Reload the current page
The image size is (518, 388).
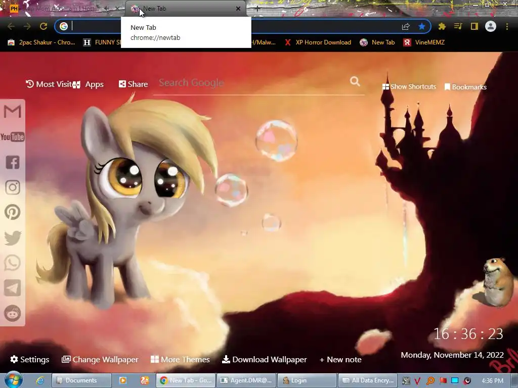44,26
